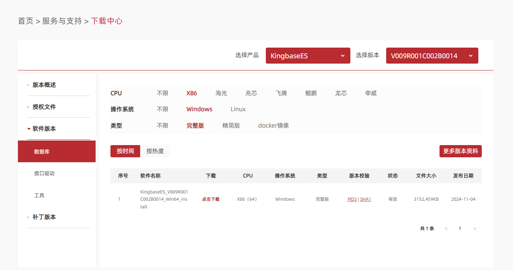This screenshot has height=270, width=513.
Task: Sort by 按热度 tab
Action: click(155, 151)
